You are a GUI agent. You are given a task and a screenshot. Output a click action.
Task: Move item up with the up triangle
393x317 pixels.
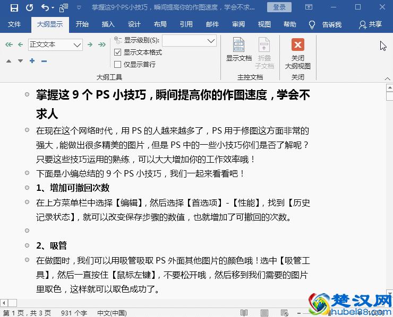9,61
